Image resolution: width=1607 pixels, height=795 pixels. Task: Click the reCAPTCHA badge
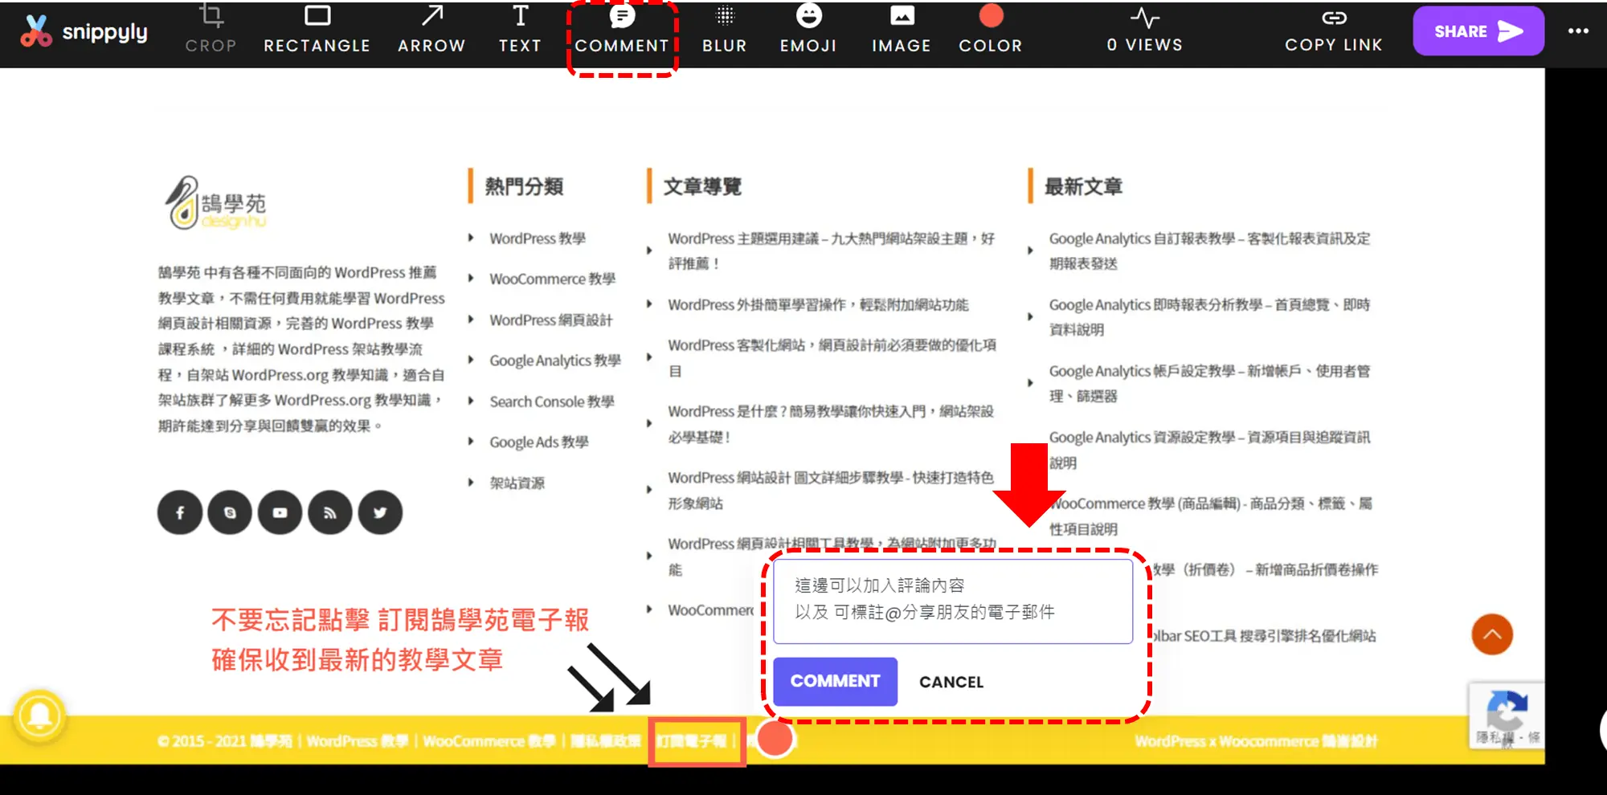click(1507, 716)
